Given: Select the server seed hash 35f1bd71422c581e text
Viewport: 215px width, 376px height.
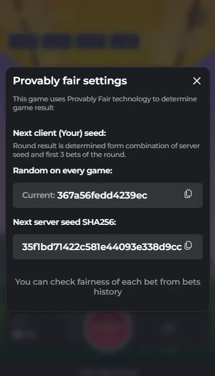Looking at the screenshot, I should [x=102, y=247].
